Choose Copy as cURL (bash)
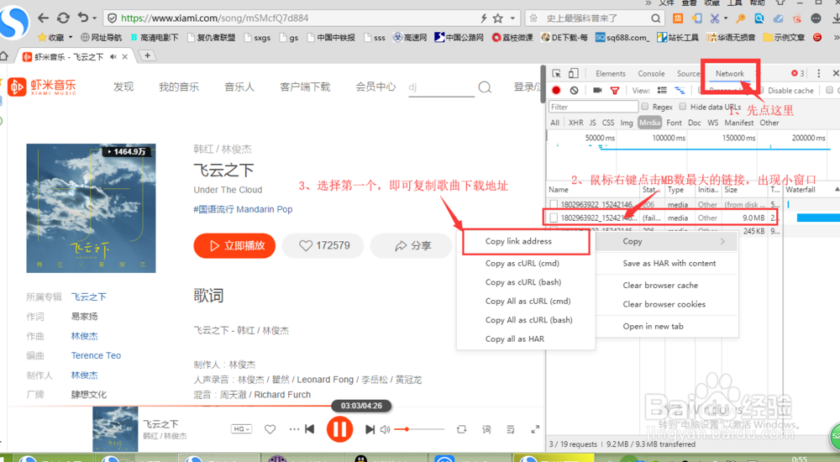Viewport: 840px width, 462px height. pyautogui.click(x=522, y=282)
